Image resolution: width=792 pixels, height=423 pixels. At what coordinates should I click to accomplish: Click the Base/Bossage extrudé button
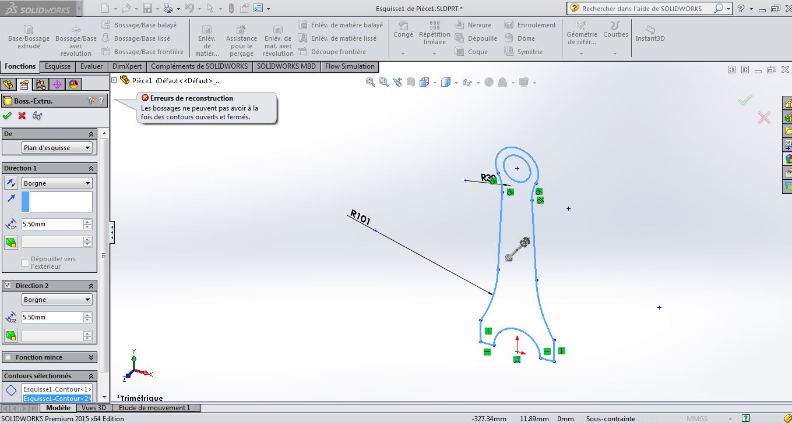pyautogui.click(x=29, y=36)
